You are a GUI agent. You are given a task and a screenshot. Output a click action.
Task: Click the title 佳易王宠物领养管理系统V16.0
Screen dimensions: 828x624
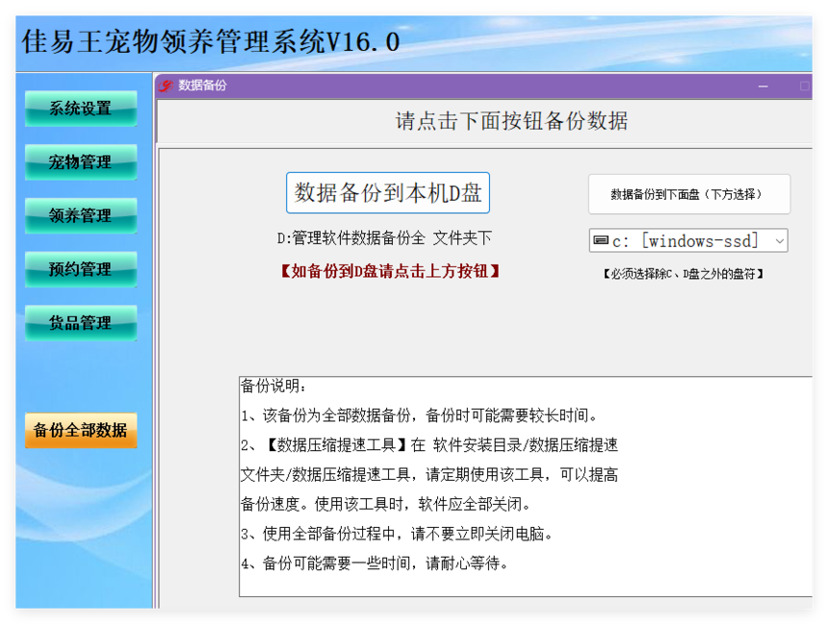[x=211, y=41]
